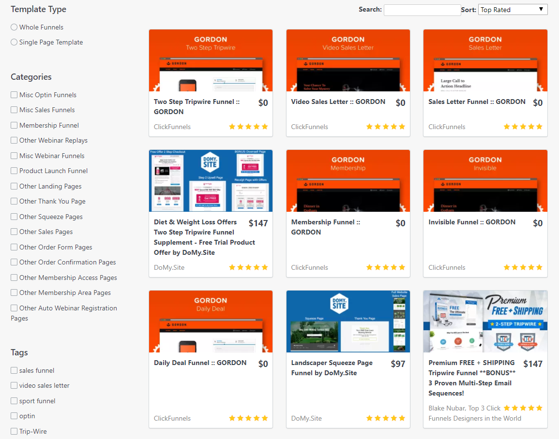559x439 pixels.
Task: Open the GORDON Two Step Tripwire thumbnail
Action: pyautogui.click(x=211, y=60)
